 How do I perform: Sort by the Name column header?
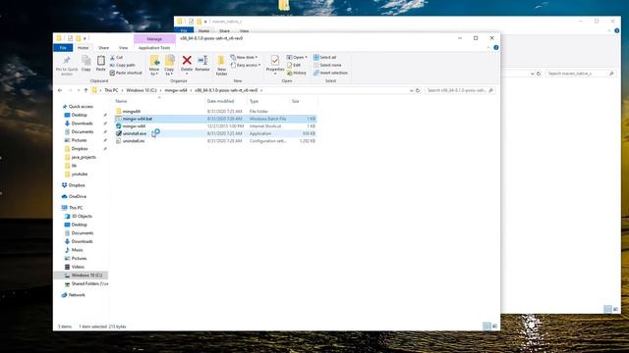tap(121, 101)
